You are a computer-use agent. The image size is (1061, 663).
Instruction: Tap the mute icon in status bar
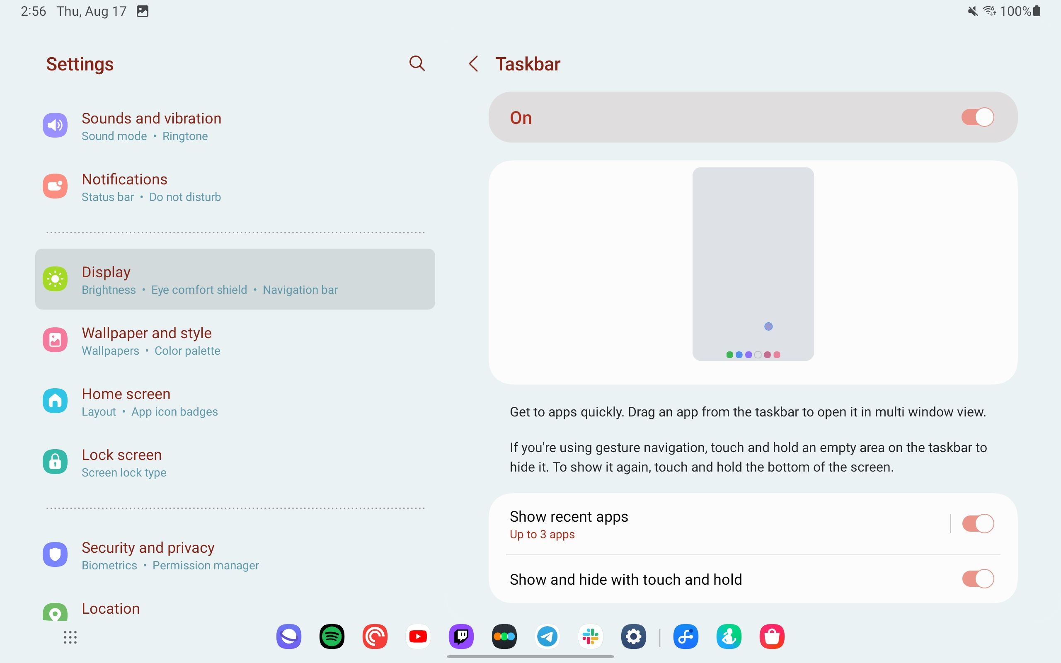tap(972, 12)
